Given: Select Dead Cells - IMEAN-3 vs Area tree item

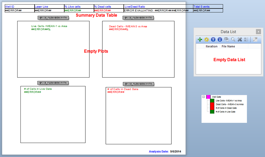Looking at the screenshot, I should (x=229, y=104).
